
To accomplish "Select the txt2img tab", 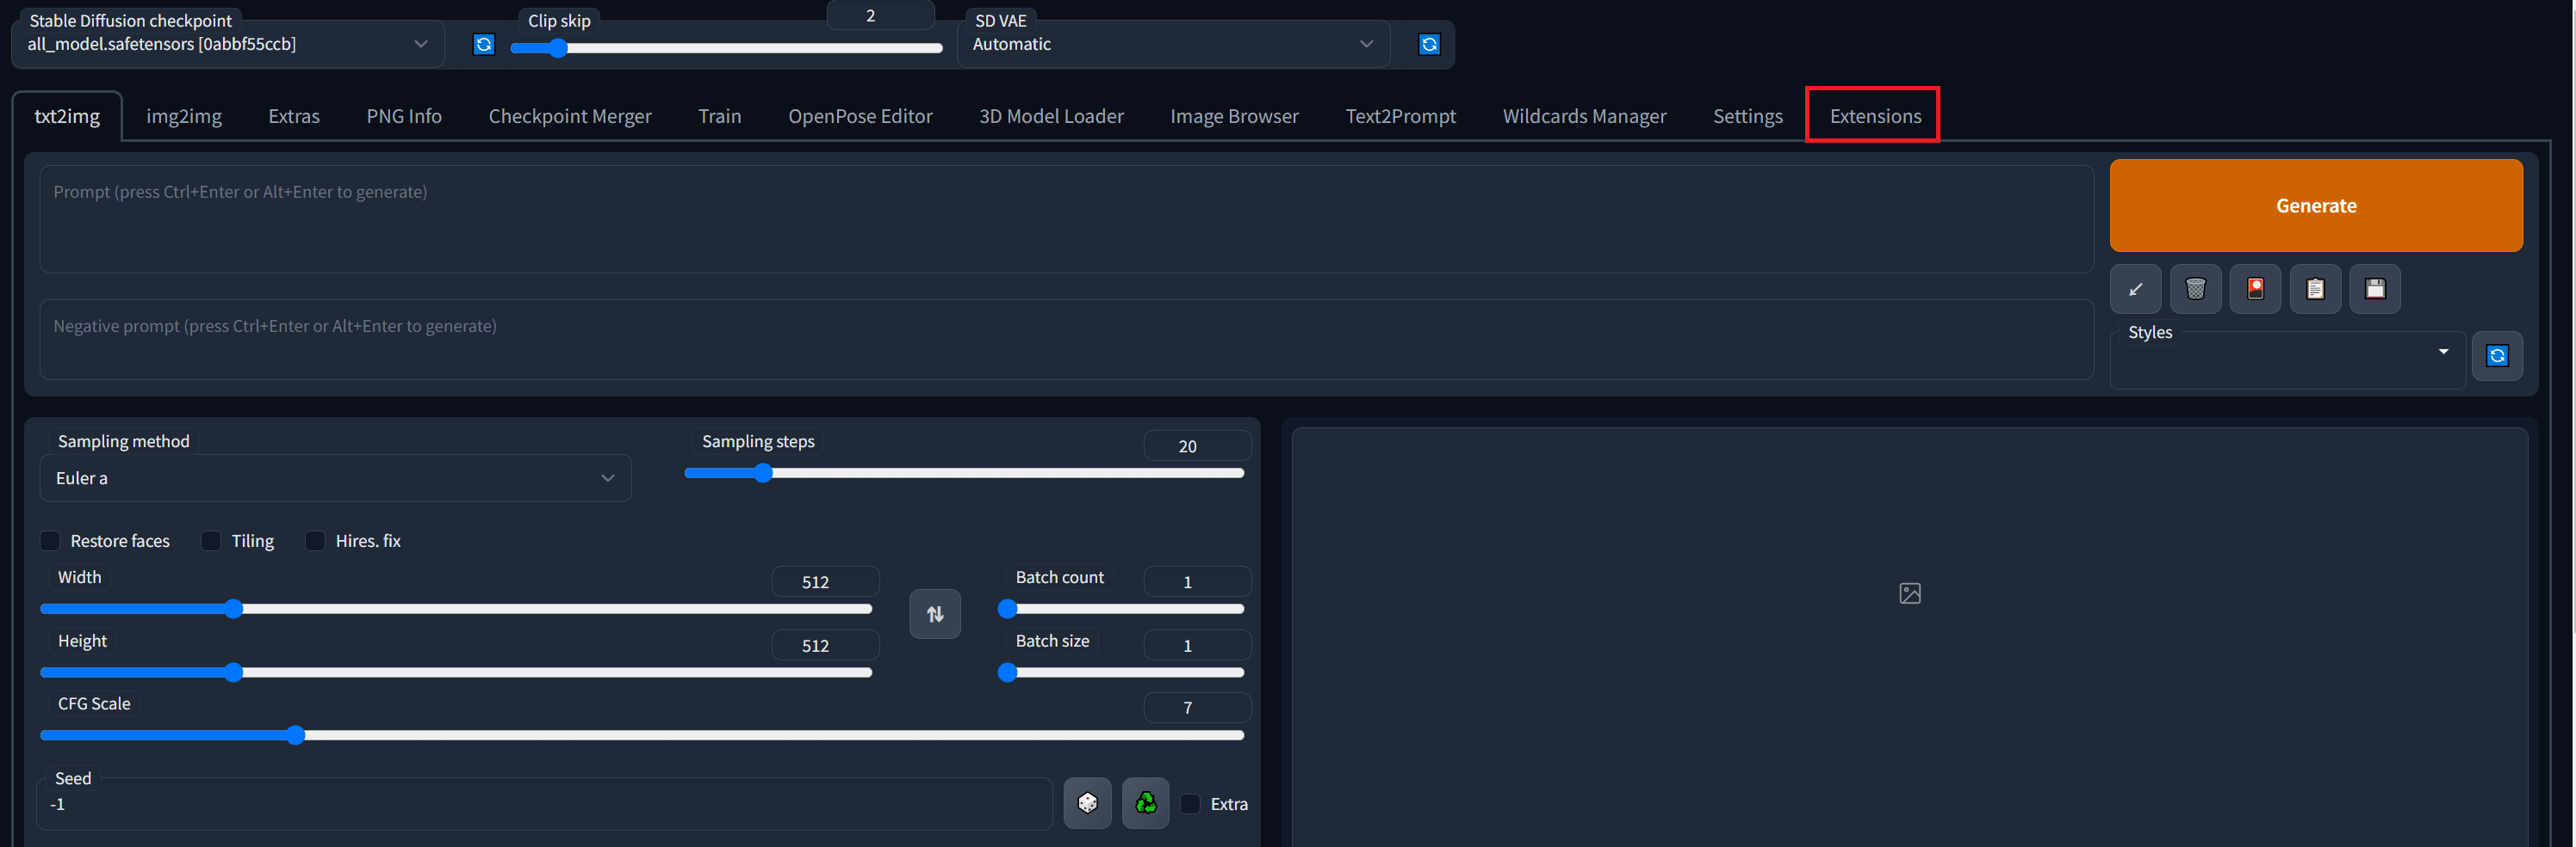I will coord(67,116).
